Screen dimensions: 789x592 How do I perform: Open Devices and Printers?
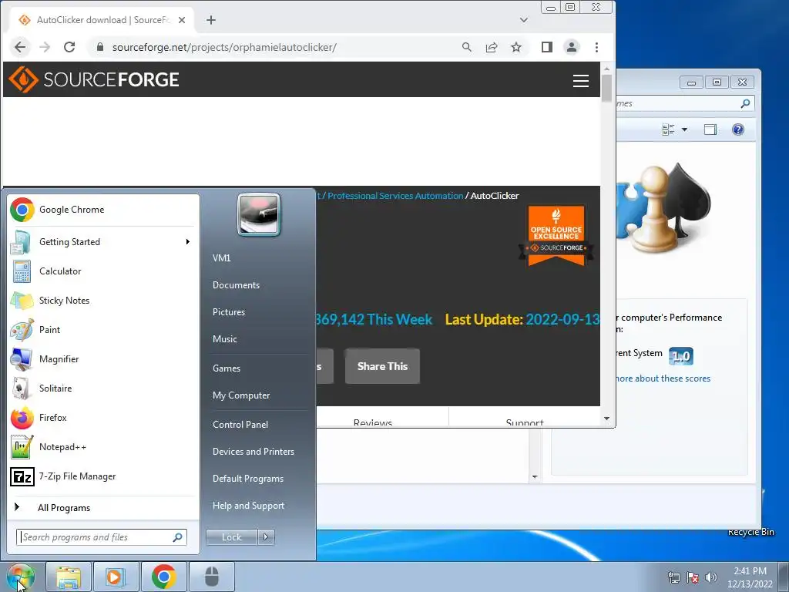coord(253,452)
